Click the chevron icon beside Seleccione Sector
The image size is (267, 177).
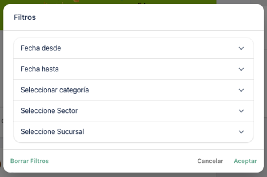pos(241,111)
